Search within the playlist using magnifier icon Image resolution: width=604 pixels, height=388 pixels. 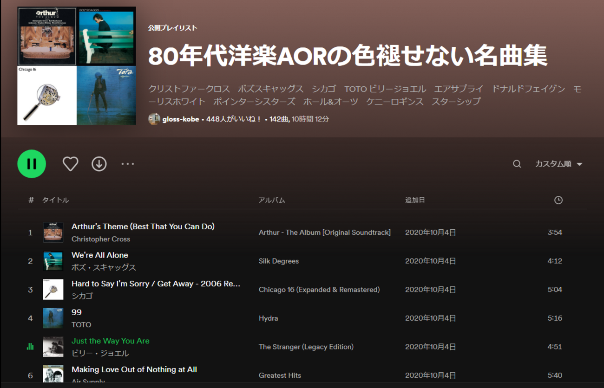point(517,164)
